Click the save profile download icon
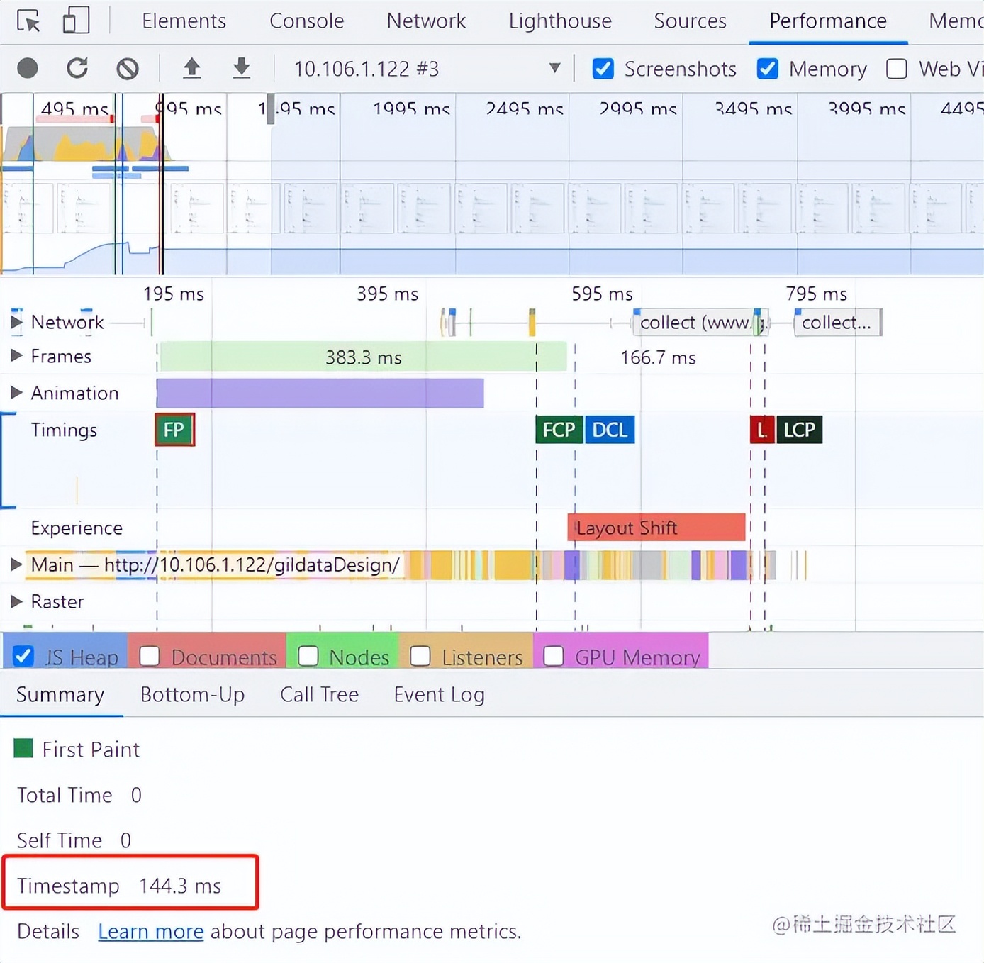 point(242,69)
